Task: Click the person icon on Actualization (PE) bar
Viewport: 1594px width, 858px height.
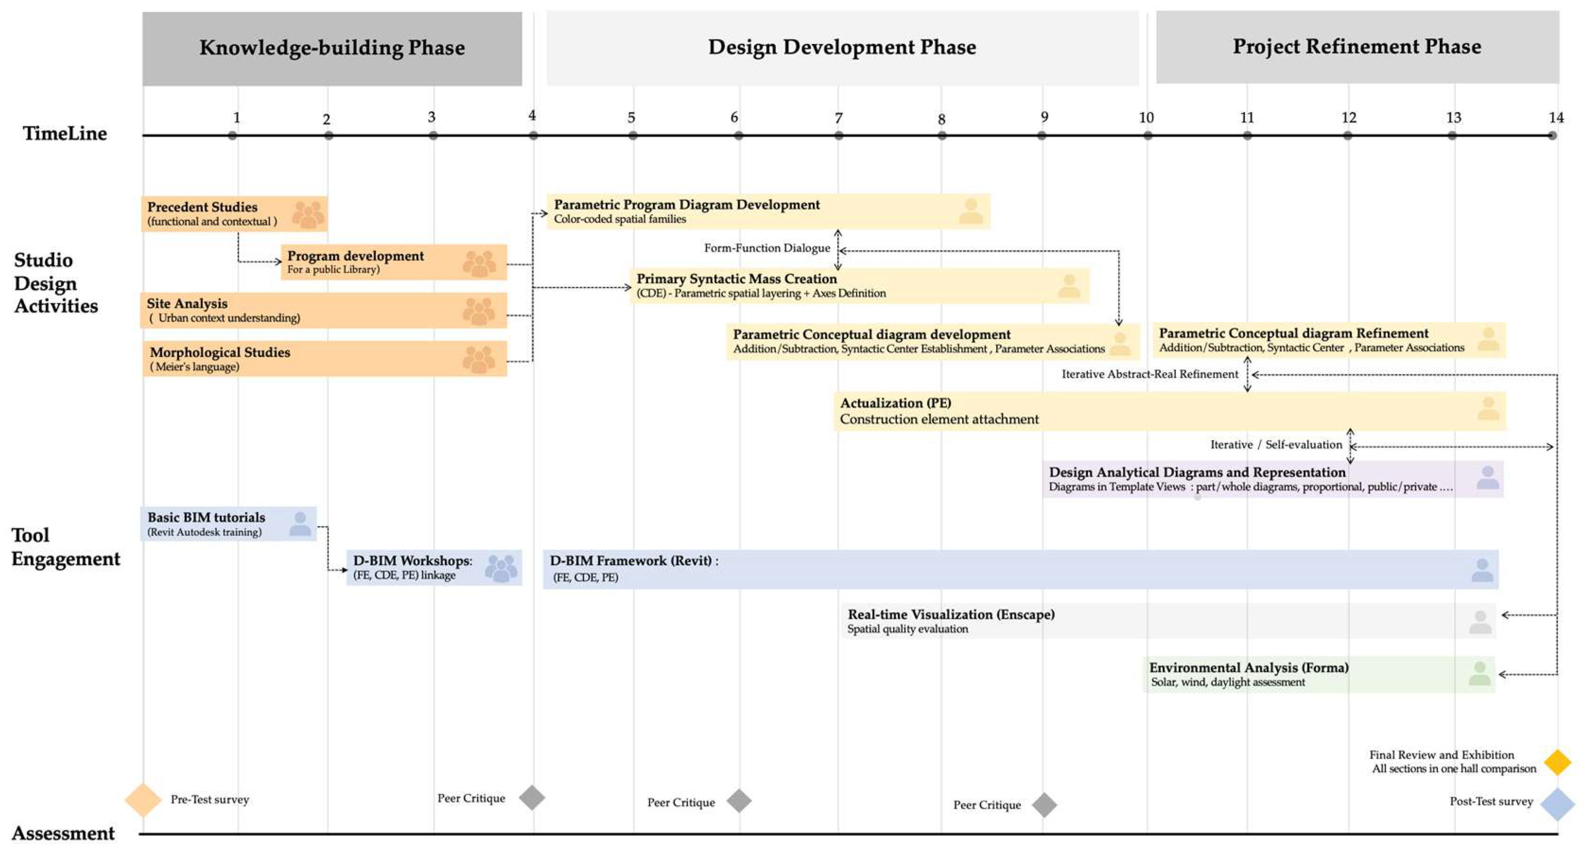Action: [x=1488, y=409]
